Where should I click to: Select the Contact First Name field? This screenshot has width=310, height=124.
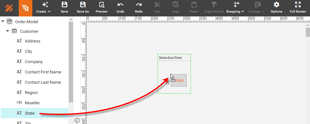(43, 72)
